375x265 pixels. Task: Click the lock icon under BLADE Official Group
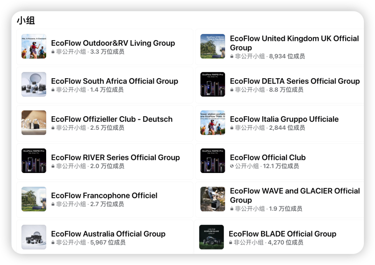[x=231, y=243]
